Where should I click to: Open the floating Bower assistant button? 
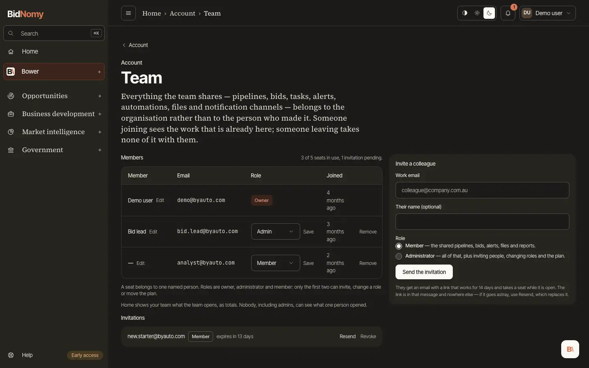[x=570, y=349]
